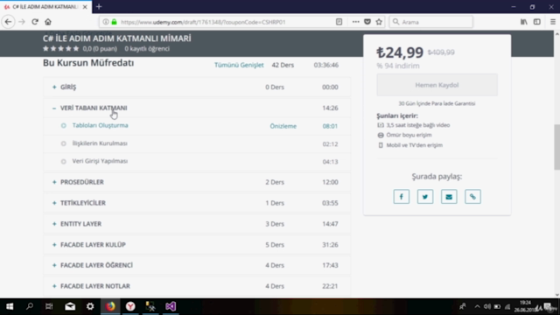The height and width of the screenshot is (315, 560).
Task: Collapse VERİ TABANI KATMANI section
Action: (54, 108)
